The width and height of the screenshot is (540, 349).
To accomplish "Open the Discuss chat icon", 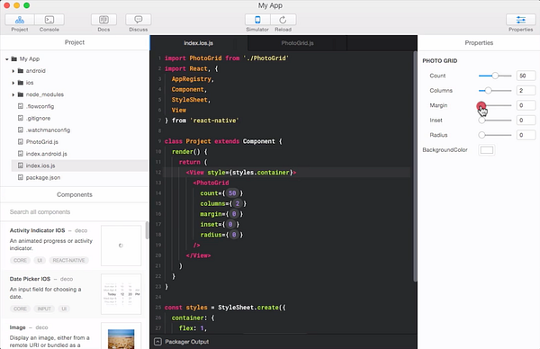I will click(138, 20).
